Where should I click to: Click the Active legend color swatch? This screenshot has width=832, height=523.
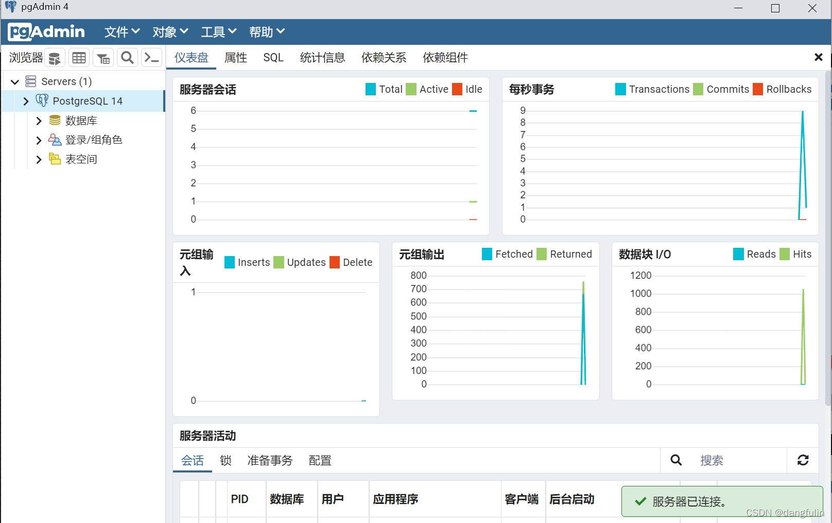(411, 89)
